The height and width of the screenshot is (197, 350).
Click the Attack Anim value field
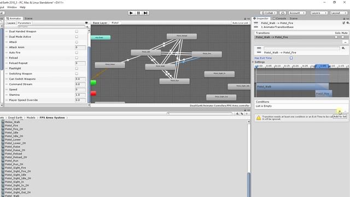point(80,48)
